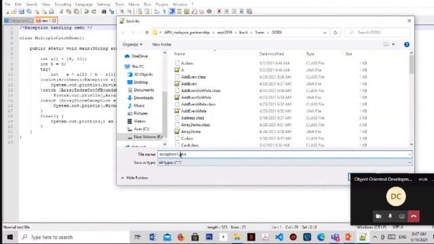Select the AddEvenDoWhile JAVA file

[x=196, y=98]
